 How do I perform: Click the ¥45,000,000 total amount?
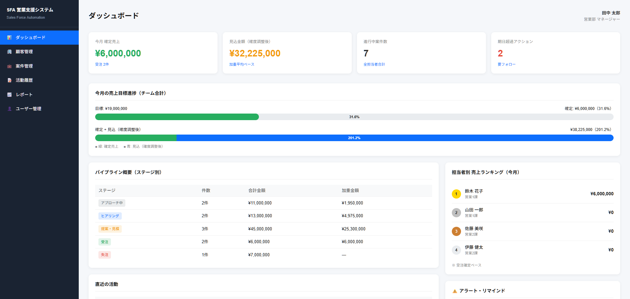click(x=260, y=229)
